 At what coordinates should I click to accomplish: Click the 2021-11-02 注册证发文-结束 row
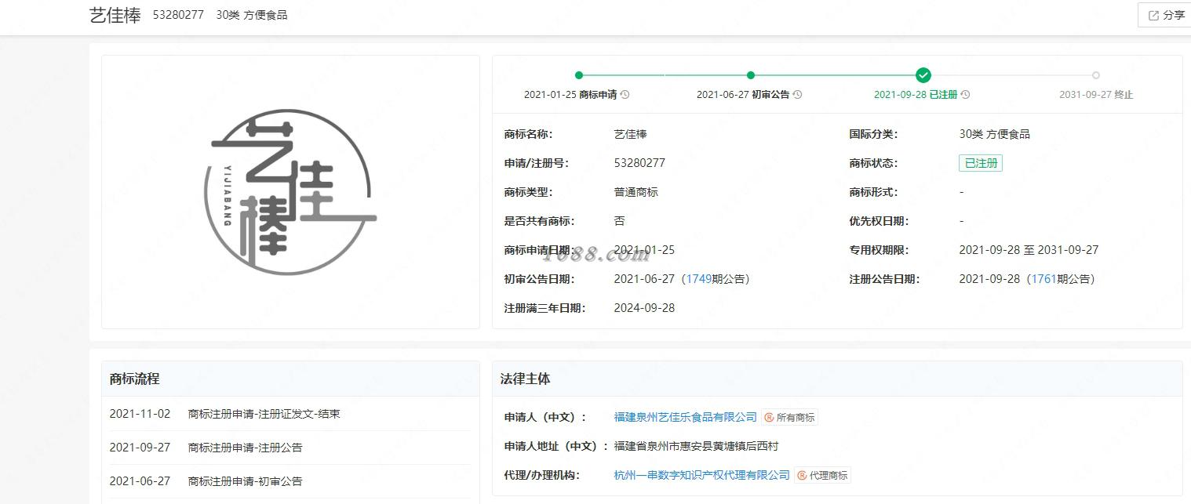click(x=290, y=414)
